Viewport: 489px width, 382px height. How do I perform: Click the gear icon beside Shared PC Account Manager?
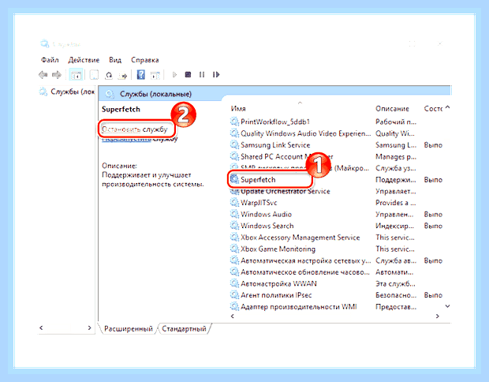pos(234,156)
